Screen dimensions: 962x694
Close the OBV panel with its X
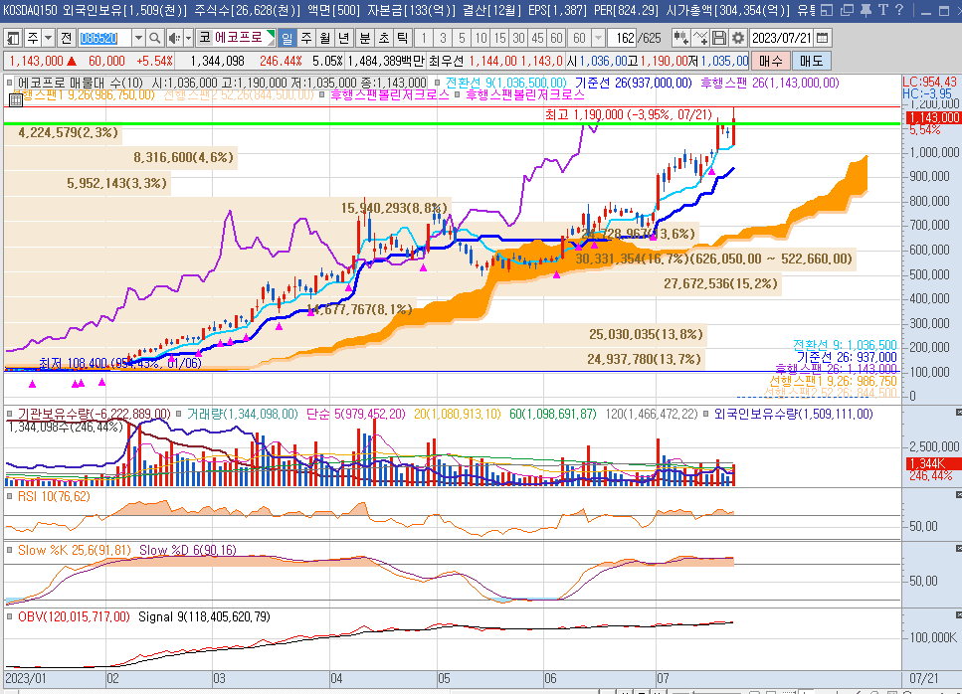958,614
